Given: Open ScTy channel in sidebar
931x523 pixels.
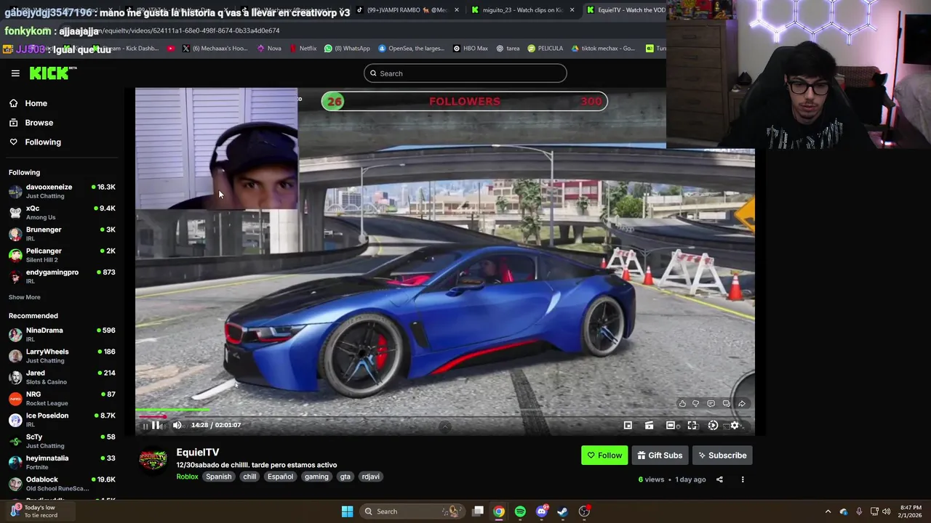Looking at the screenshot, I should click(62, 441).
